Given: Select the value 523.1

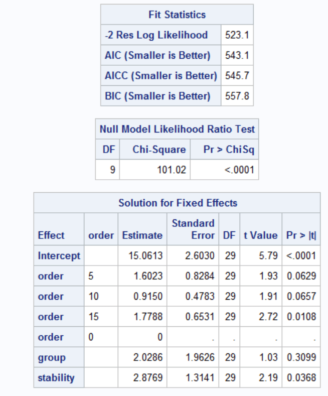Looking at the screenshot, I should click(x=237, y=35).
